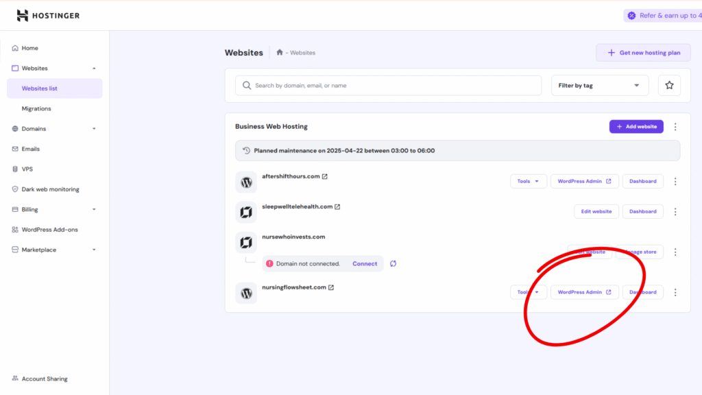Screen dimensions: 702x395
Task: Click the nursingflowsheet.com WordPress icon
Action: pos(246,293)
